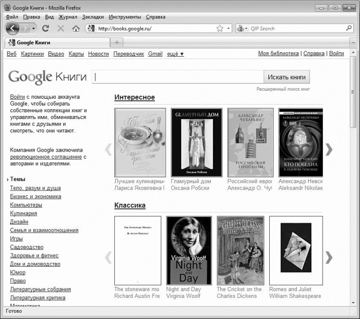
Task: Open the search engine selector dropdown
Action: [x=242, y=28]
